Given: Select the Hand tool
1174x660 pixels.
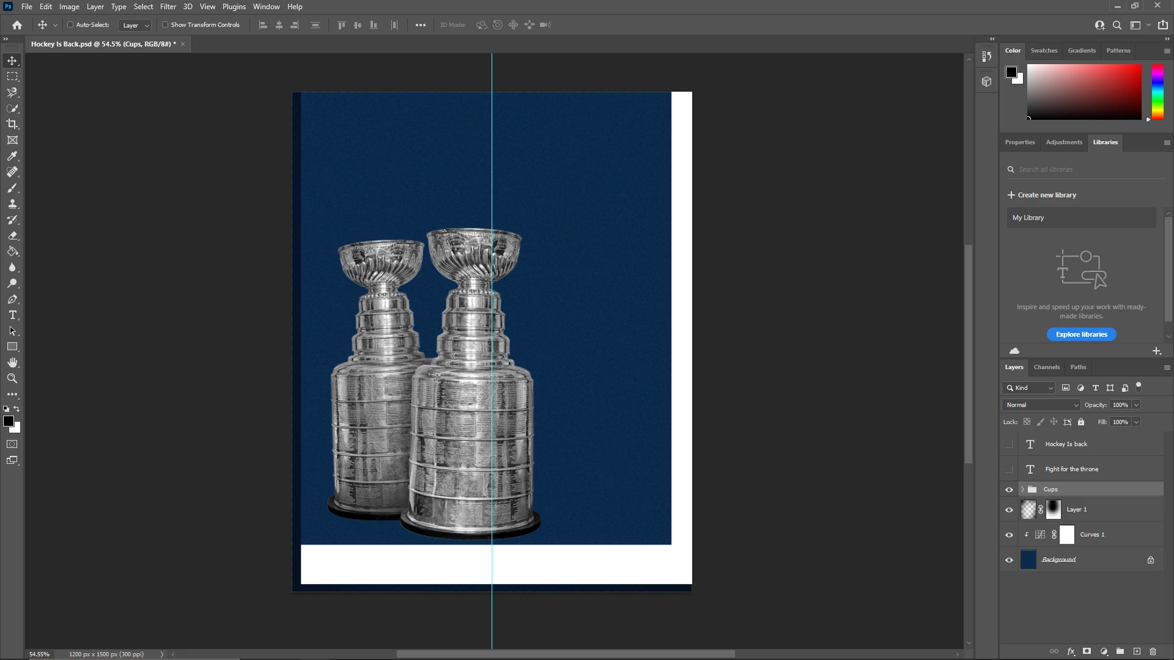Looking at the screenshot, I should tap(12, 363).
